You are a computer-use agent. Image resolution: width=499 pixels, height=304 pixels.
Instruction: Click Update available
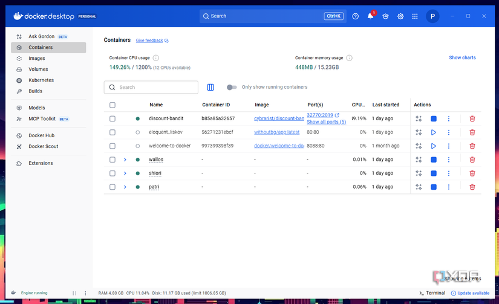tap(470, 293)
